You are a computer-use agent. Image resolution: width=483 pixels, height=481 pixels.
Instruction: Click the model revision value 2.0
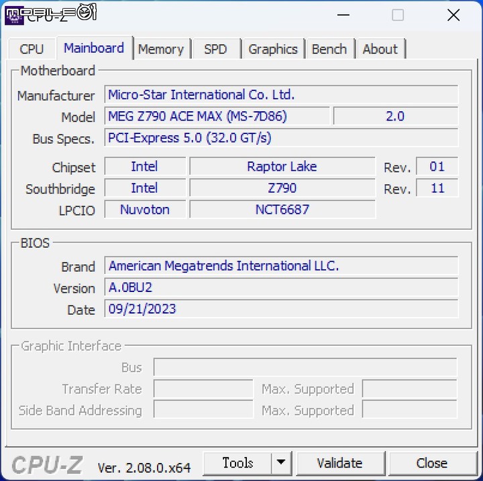396,116
